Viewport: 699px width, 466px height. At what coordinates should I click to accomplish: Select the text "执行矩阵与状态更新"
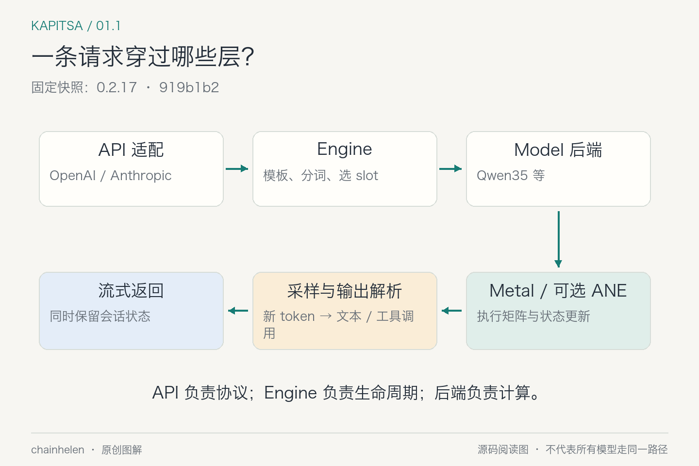pyautogui.click(x=533, y=316)
